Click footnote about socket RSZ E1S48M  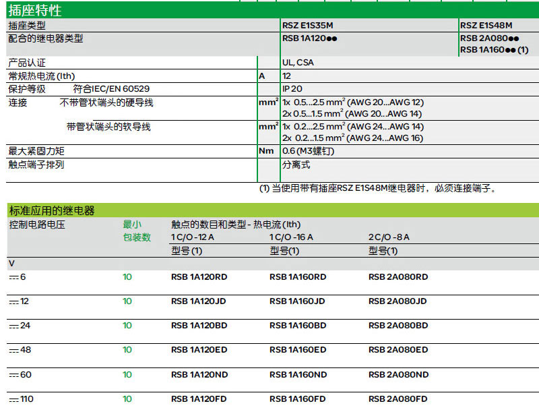[x=377, y=188]
